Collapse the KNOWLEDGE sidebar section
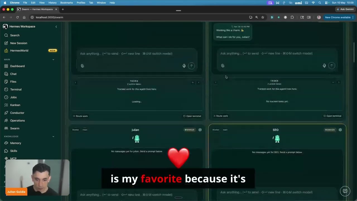The width and height of the screenshot is (357, 201). point(53,137)
